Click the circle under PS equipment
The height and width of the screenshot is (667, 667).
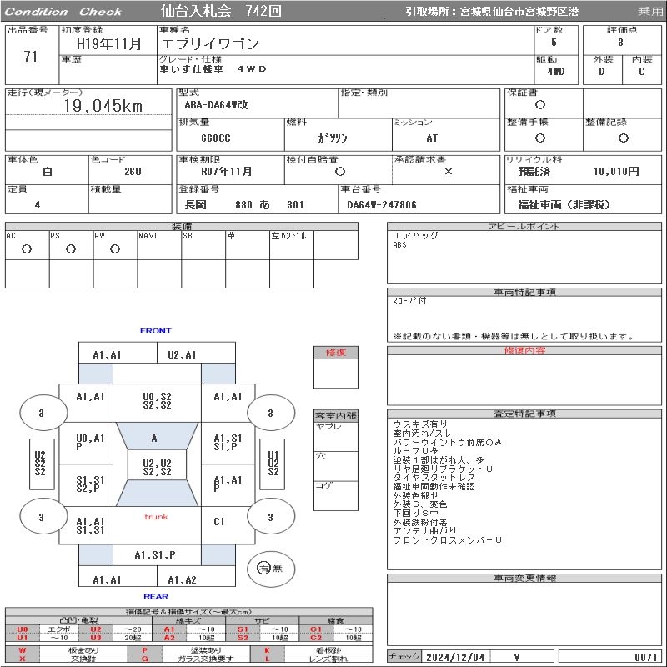tap(71, 248)
